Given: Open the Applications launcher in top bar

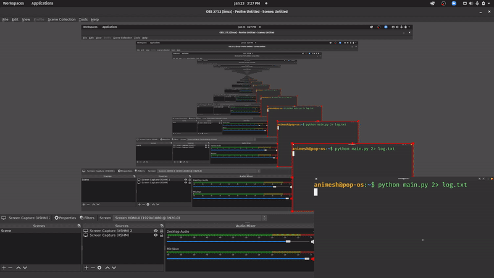Looking at the screenshot, I should click(42, 4).
